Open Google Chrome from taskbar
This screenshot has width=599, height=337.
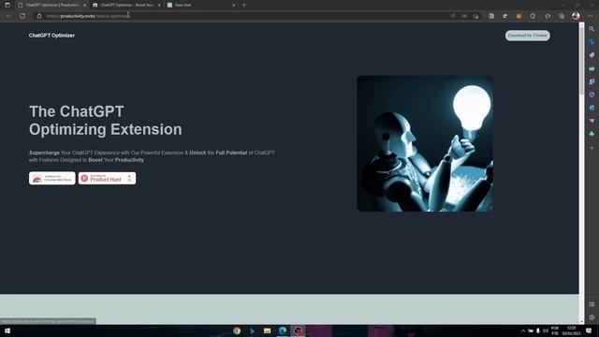(237, 330)
